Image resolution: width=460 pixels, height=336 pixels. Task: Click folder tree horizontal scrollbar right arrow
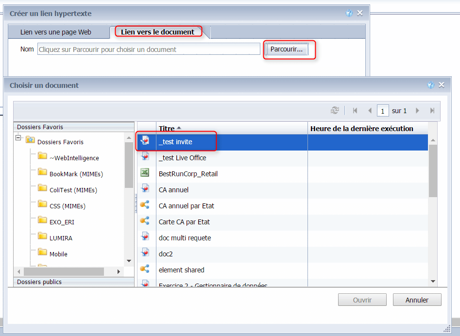coord(119,271)
